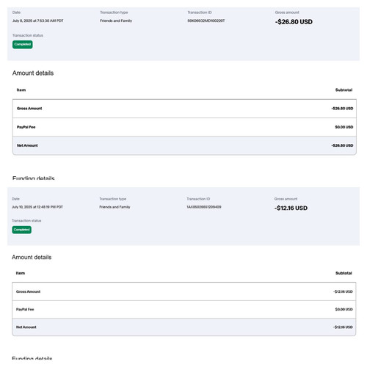Select the Gross Amount row showing -$12.16 USD
The width and height of the screenshot is (367, 367).
coord(184,291)
